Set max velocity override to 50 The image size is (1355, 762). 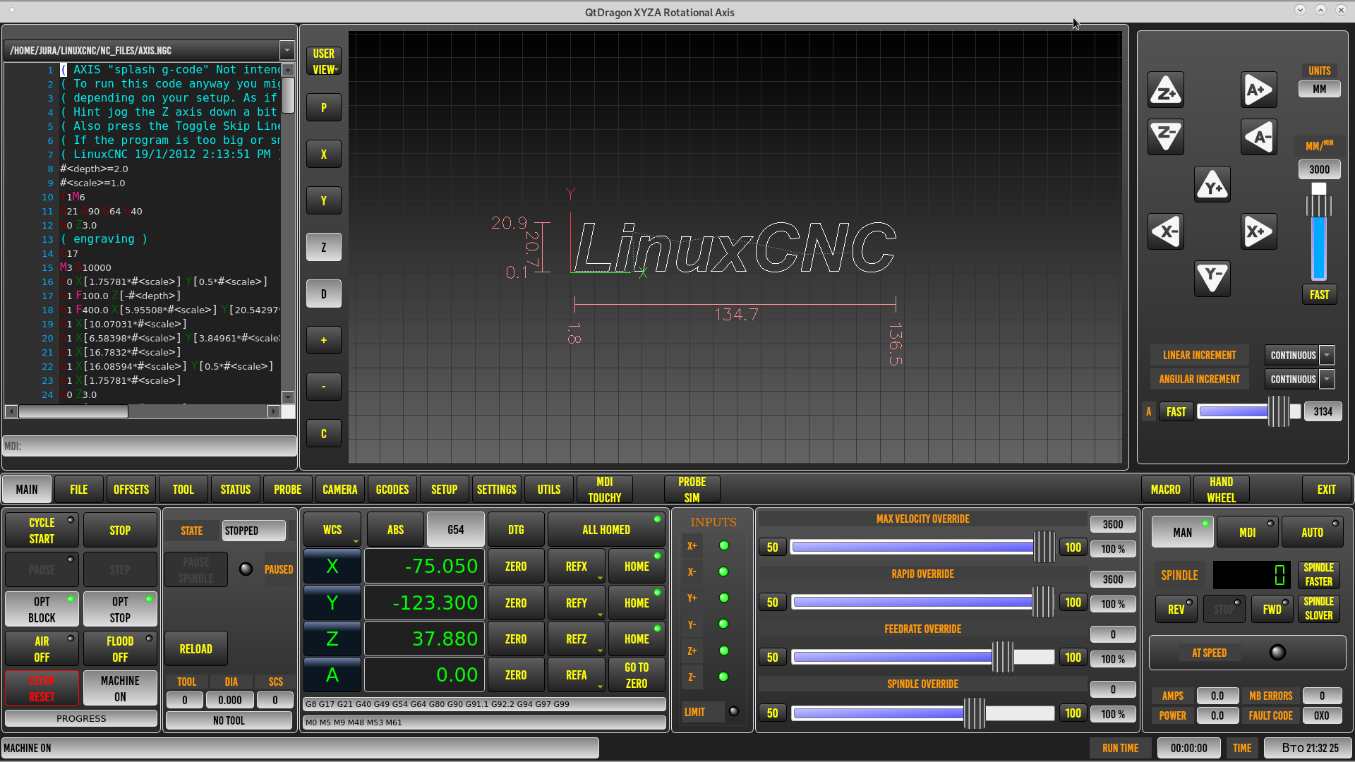point(773,548)
